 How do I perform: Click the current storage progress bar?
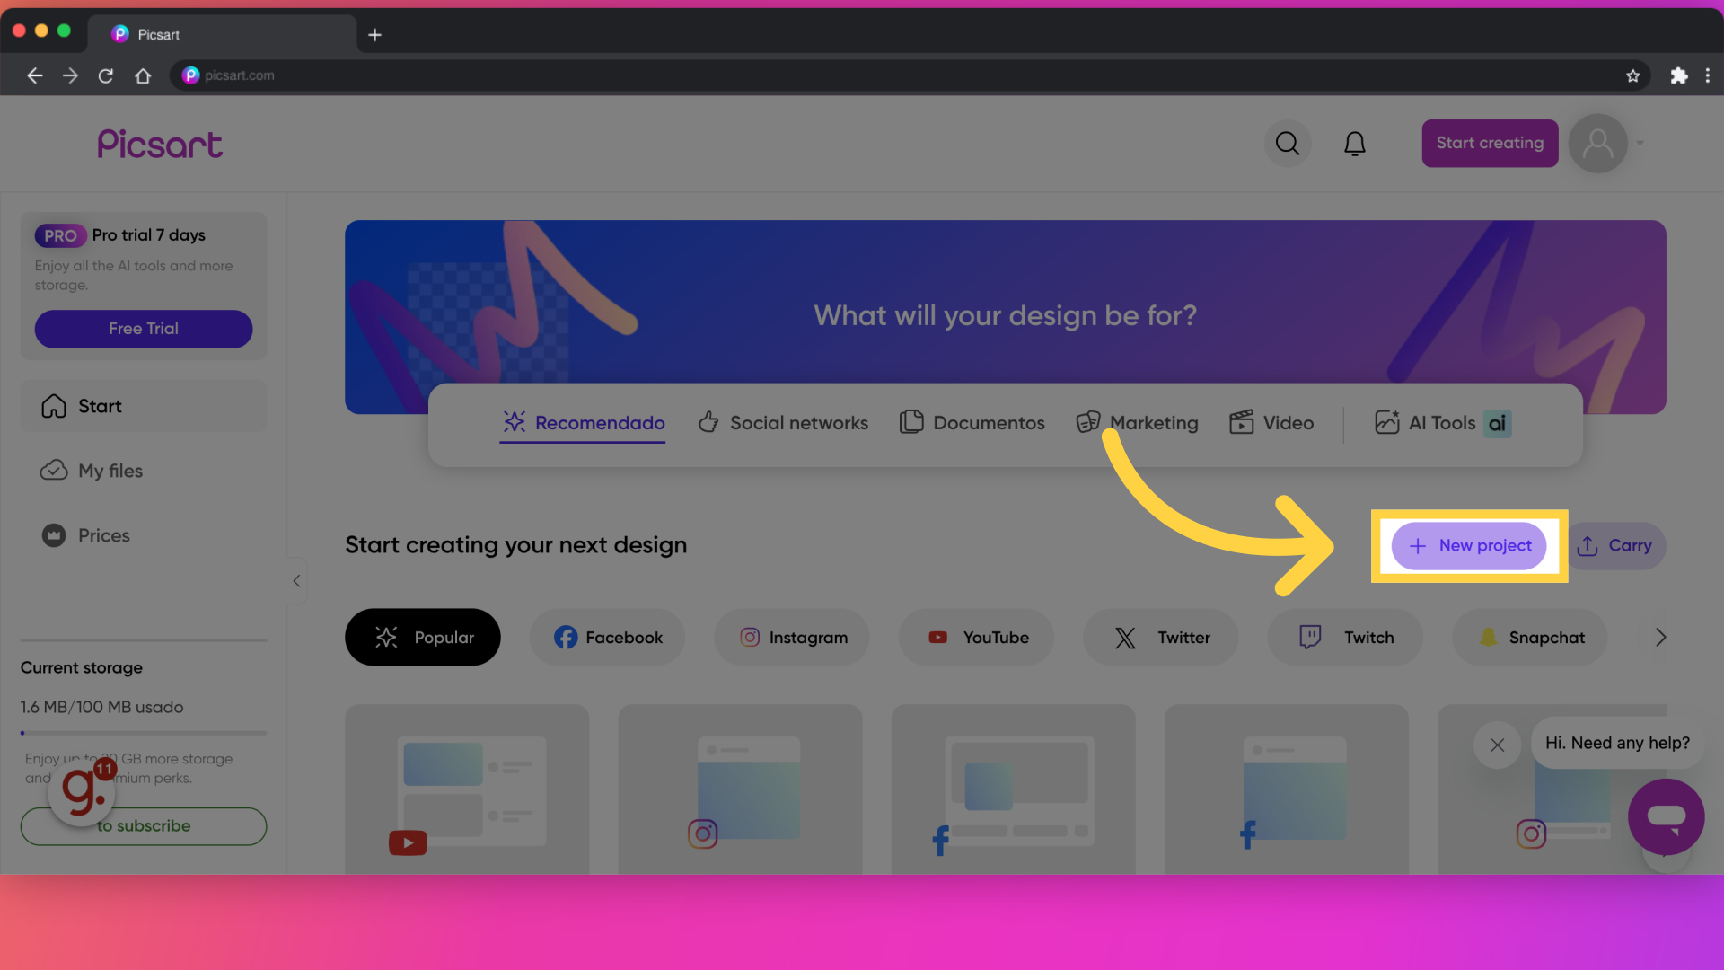tap(142, 733)
